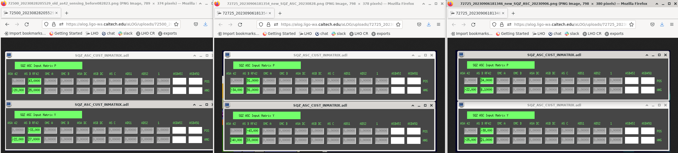Save to Pocket in the left Firefox window

[196, 24]
